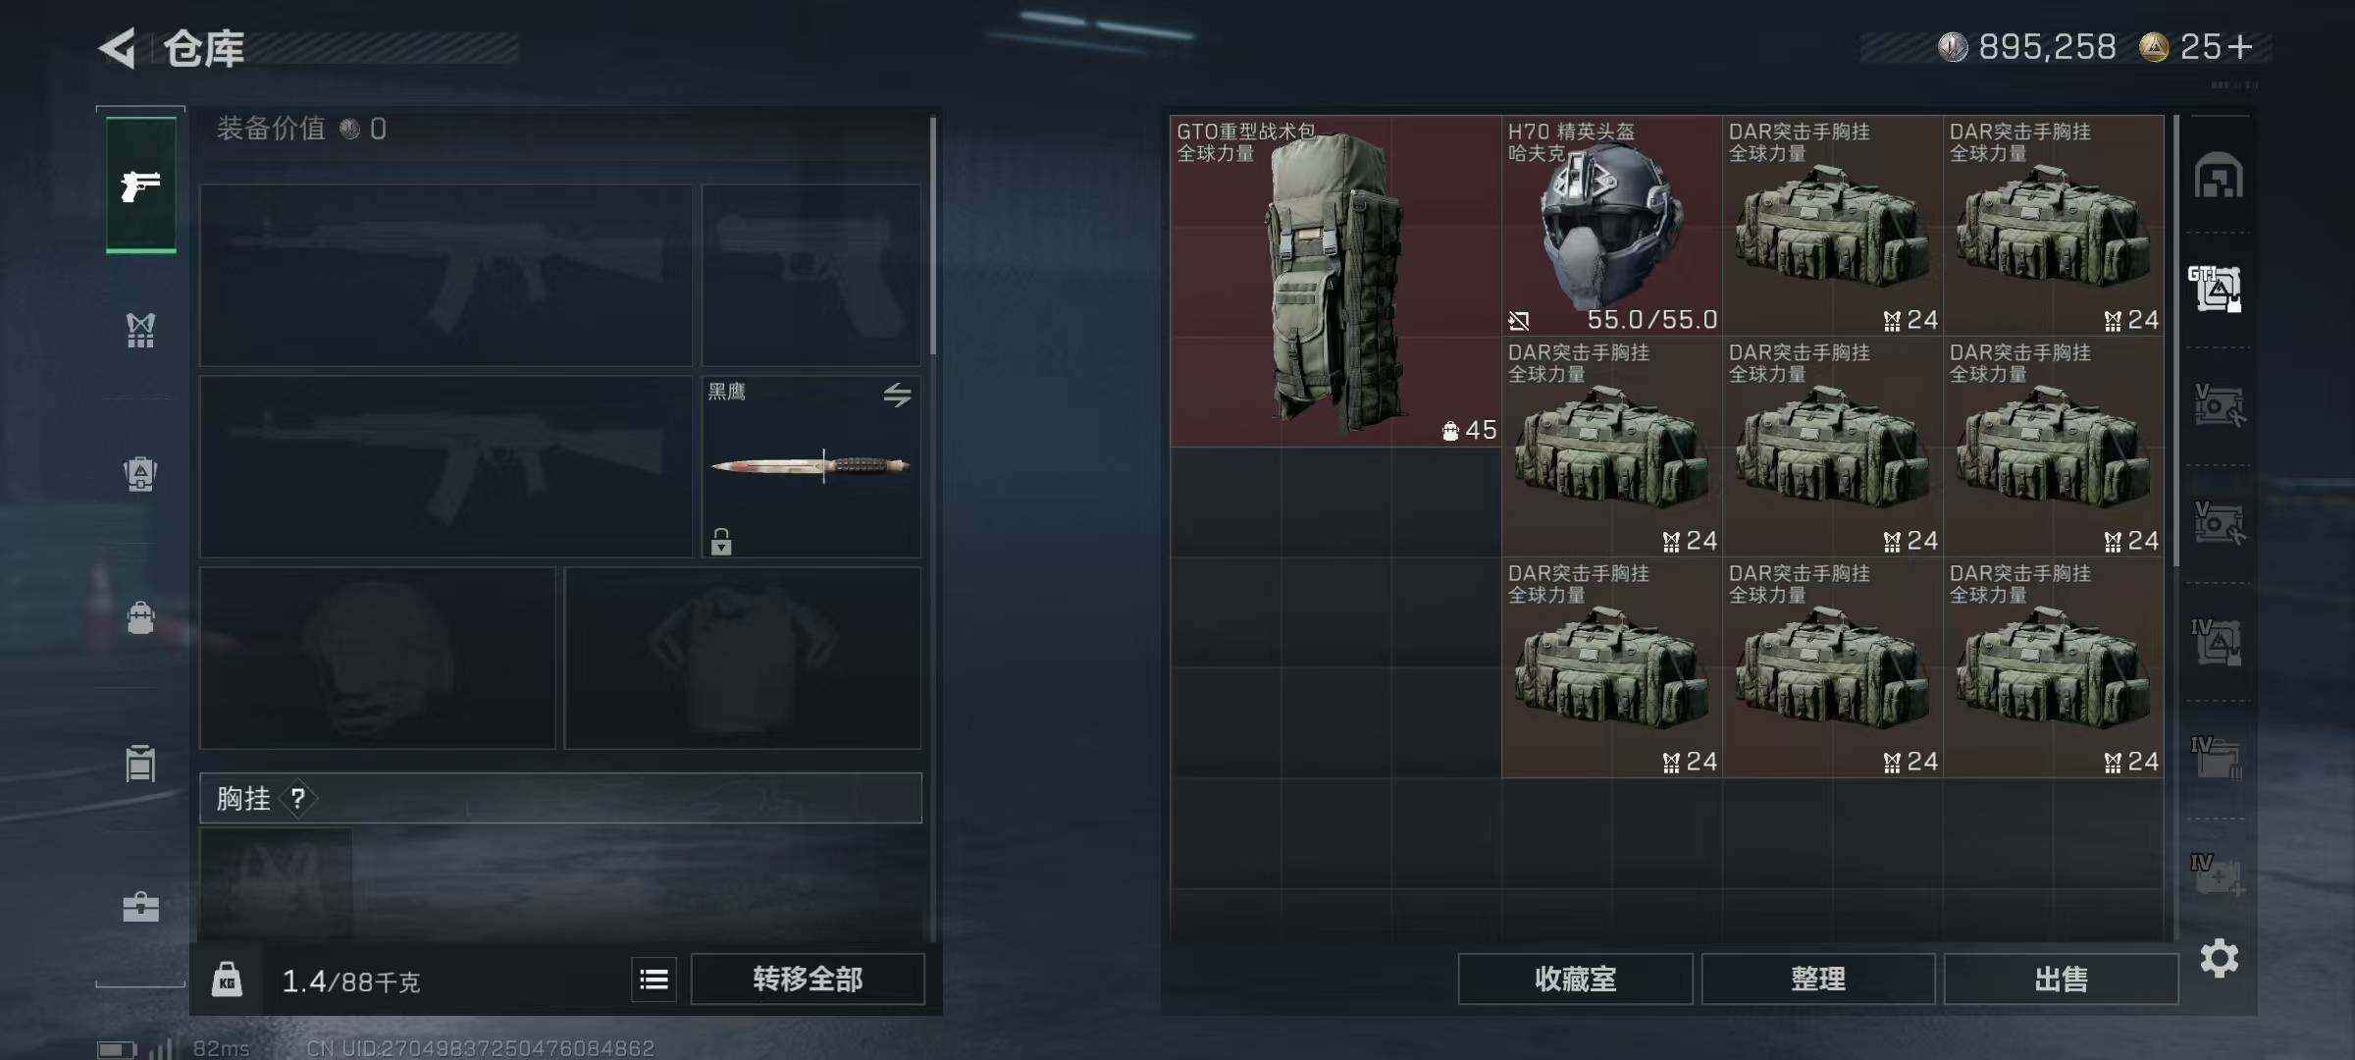The image size is (2355, 1060).
Task: Open warehouse settings gear icon
Action: [2219, 958]
